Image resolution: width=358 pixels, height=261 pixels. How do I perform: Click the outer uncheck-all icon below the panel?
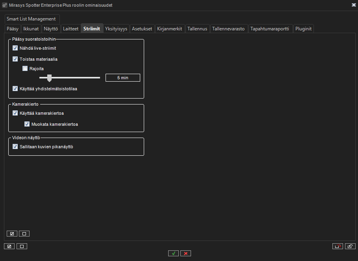pyautogui.click(x=22, y=246)
